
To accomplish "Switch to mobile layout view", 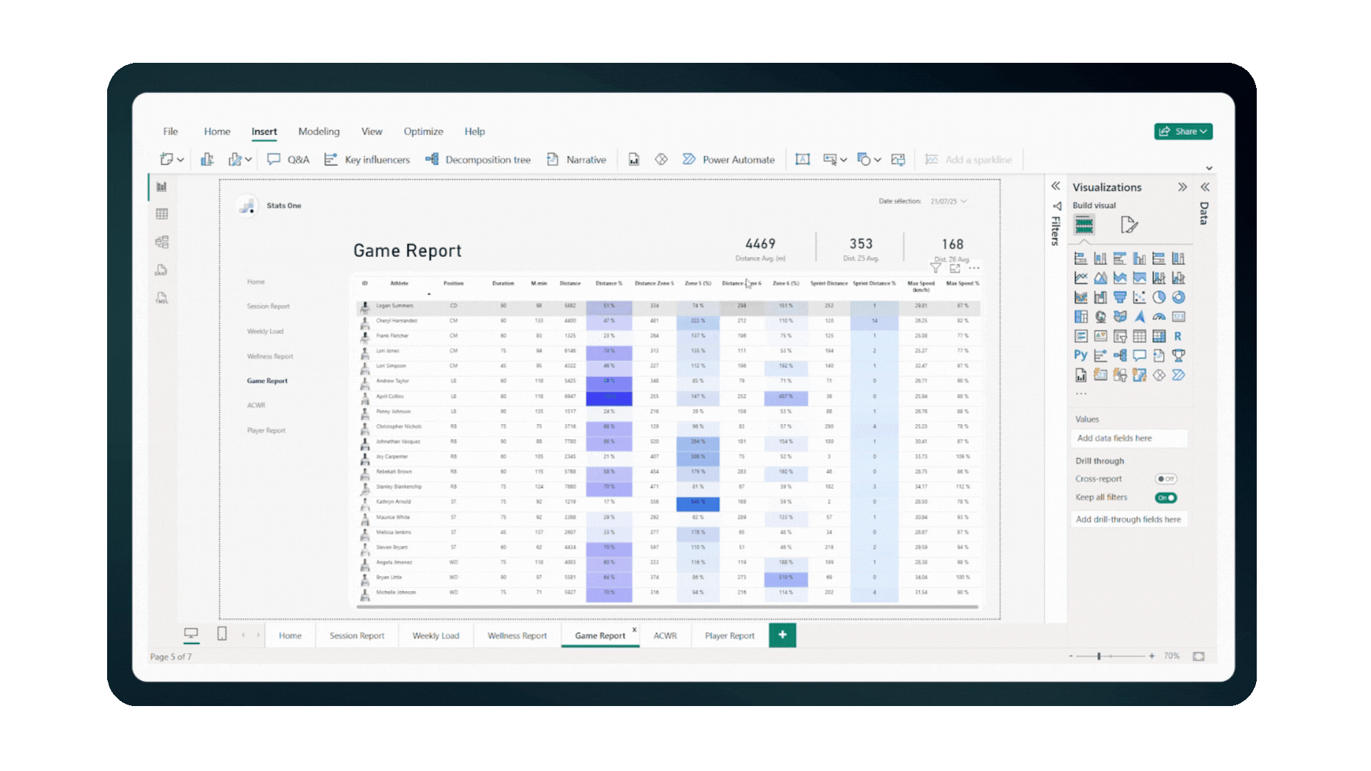I will (221, 634).
